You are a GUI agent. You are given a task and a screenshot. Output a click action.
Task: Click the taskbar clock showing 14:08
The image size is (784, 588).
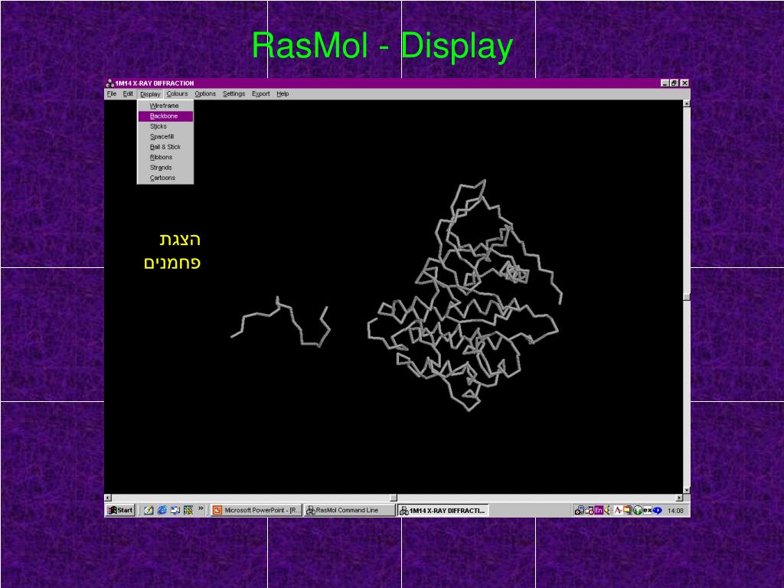675,511
